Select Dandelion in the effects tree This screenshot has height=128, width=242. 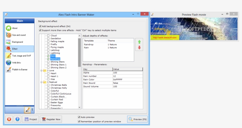[x=56, y=38]
